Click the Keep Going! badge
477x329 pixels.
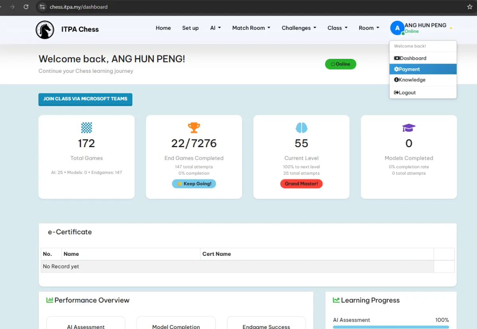pos(194,184)
